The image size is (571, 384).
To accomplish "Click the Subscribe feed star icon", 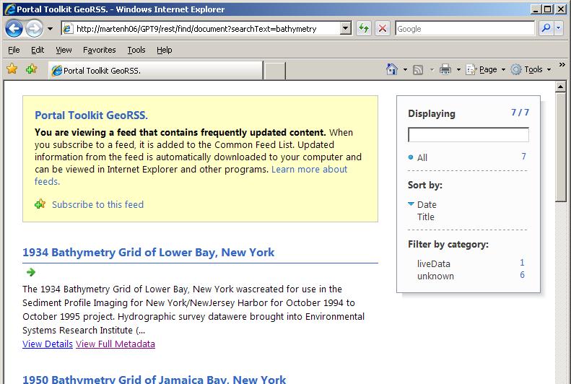I will point(40,204).
